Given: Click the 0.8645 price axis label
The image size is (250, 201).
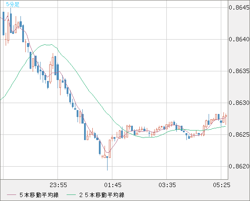Looking at the screenshot, I should [x=239, y=7].
